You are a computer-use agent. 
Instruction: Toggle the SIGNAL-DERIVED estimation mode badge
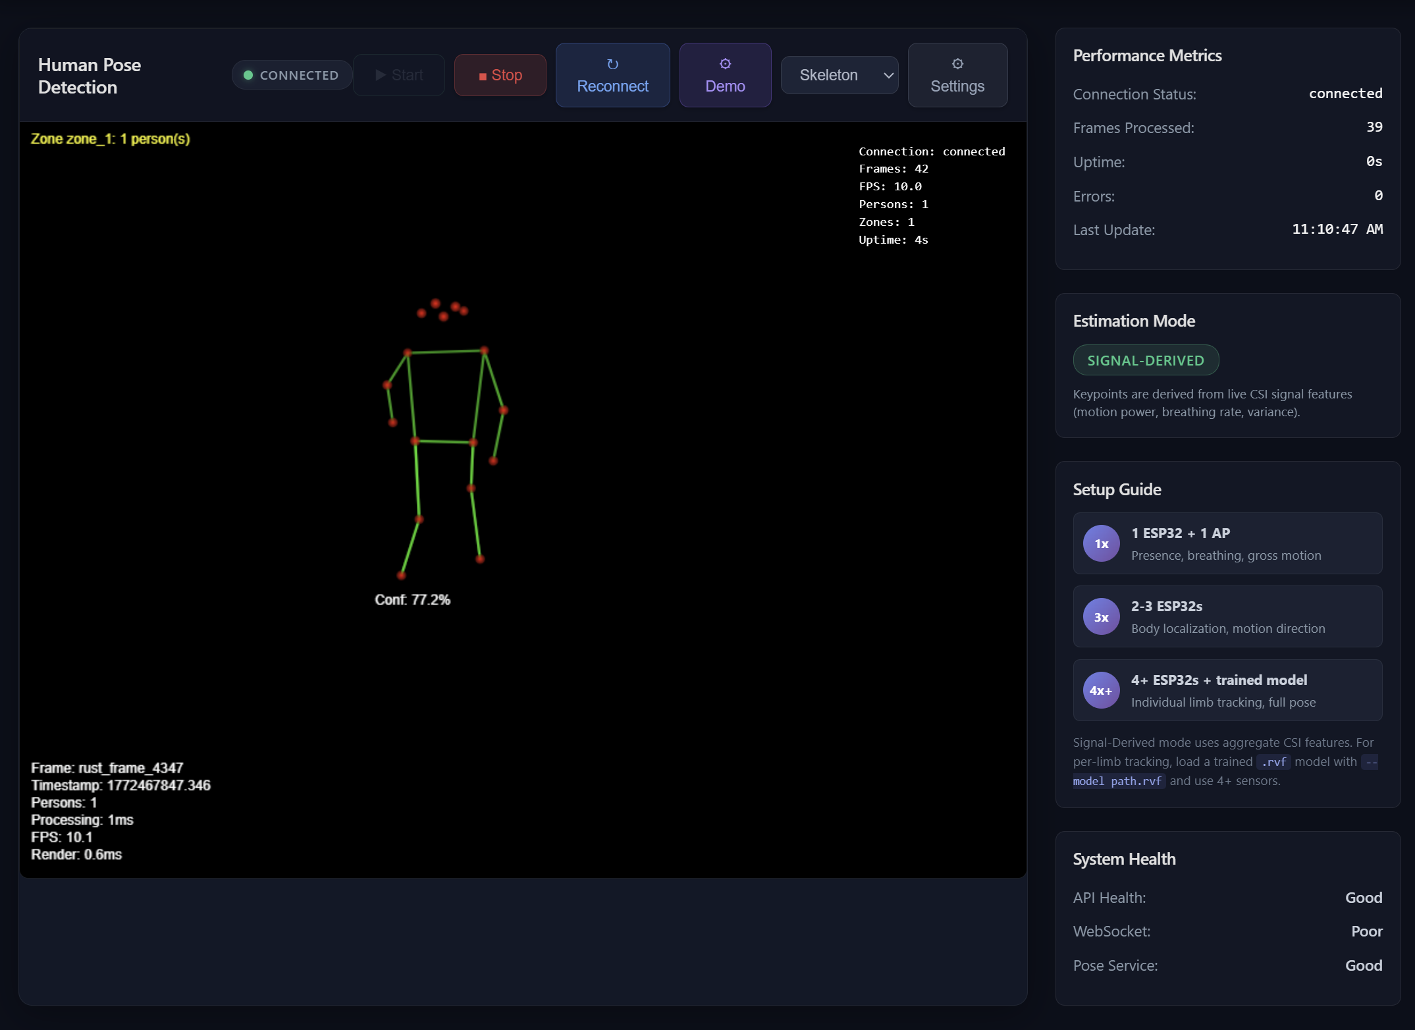click(x=1146, y=360)
